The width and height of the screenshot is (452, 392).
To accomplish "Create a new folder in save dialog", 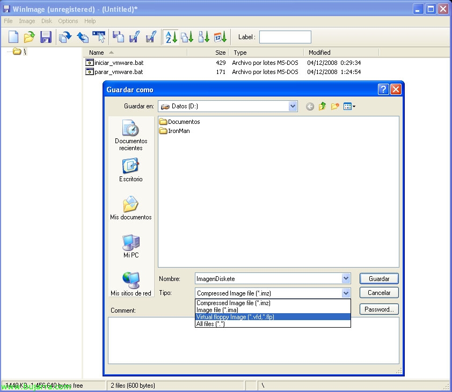I will (335, 107).
